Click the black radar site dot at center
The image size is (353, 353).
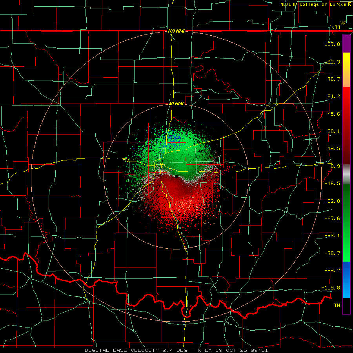176,176
